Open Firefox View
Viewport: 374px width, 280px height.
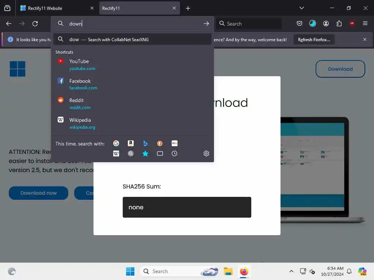[x=7, y=8]
